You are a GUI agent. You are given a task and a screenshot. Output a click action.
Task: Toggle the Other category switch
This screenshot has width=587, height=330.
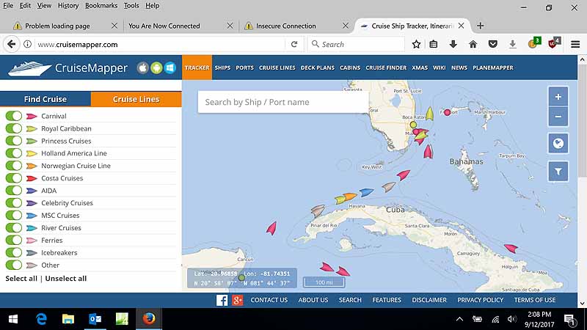coord(14,265)
